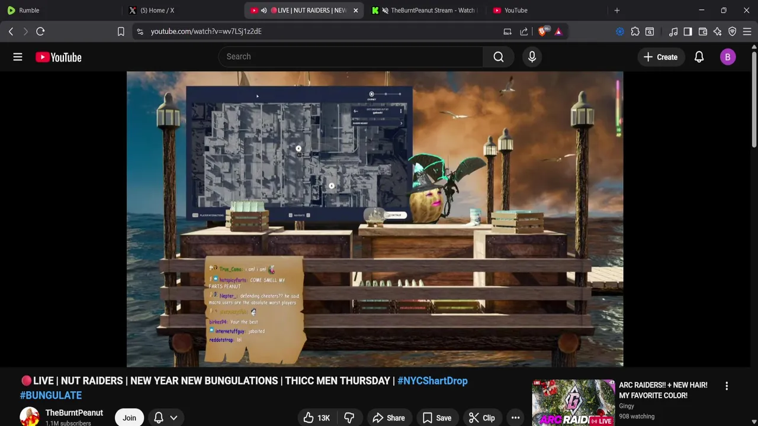Like the video with 13K likes

316,418
